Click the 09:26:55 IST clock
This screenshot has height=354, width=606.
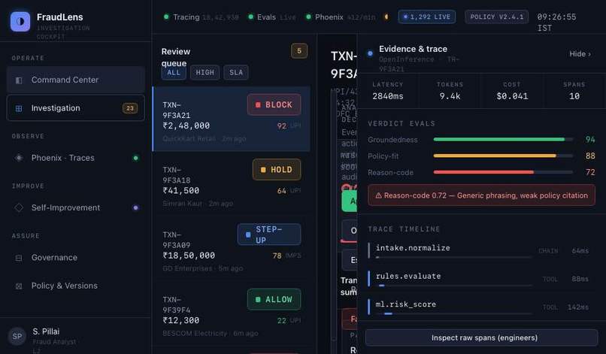pyautogui.click(x=556, y=23)
